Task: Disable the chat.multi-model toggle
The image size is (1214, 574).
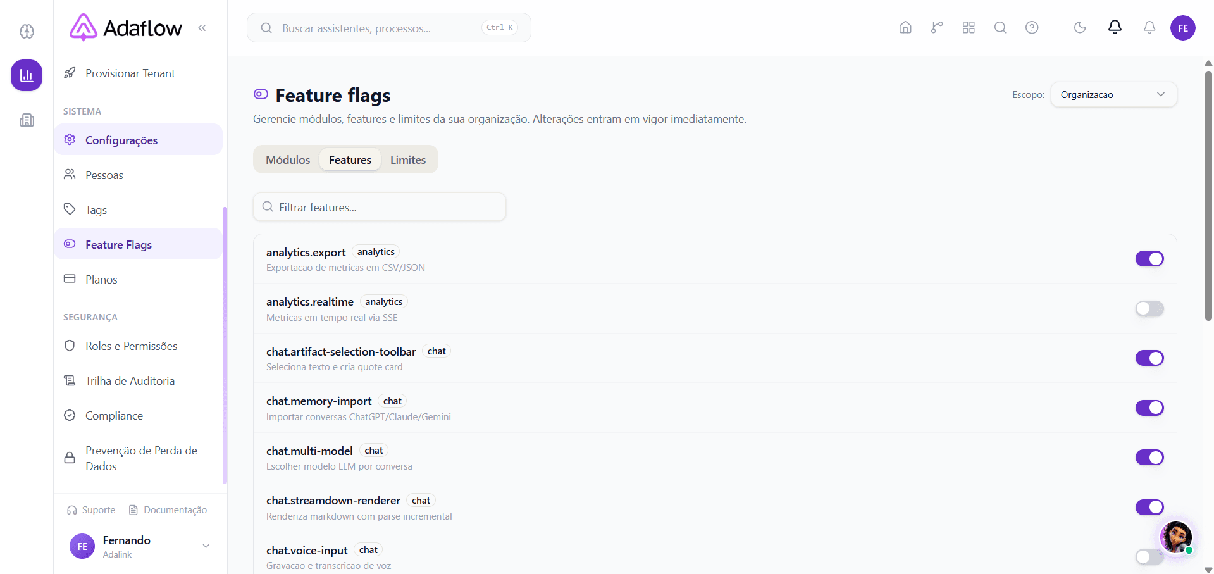Action: tap(1149, 457)
